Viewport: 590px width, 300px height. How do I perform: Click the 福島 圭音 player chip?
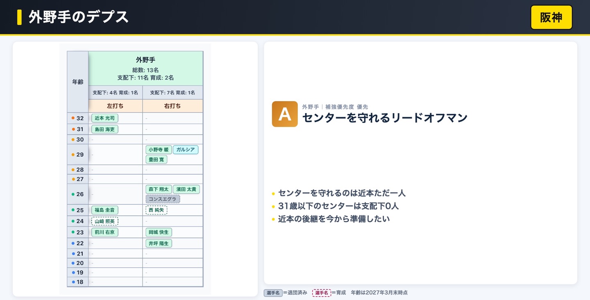click(x=105, y=210)
